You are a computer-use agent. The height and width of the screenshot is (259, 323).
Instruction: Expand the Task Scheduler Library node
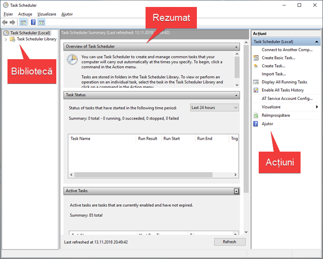[6, 39]
